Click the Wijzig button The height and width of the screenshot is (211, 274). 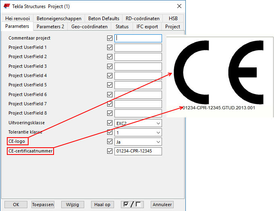pos(73,205)
